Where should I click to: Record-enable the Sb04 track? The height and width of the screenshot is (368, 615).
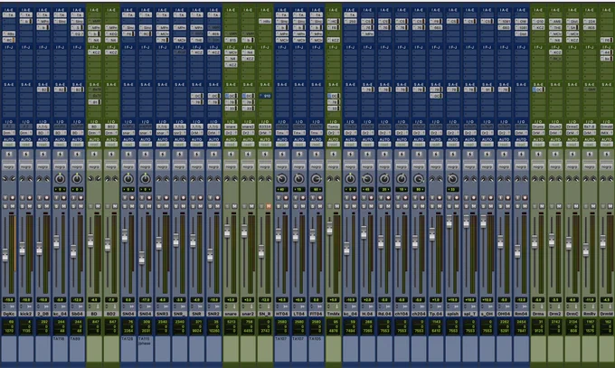point(80,198)
